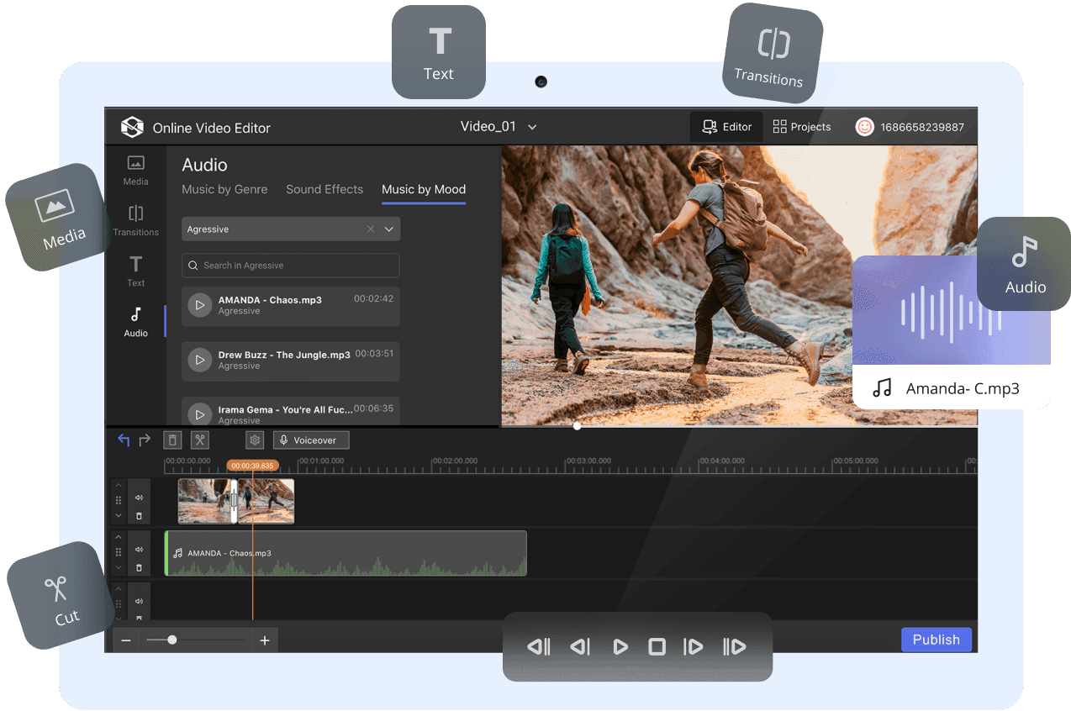Delete the selected clip with the trash icon
The image size is (1071, 711).
click(171, 440)
